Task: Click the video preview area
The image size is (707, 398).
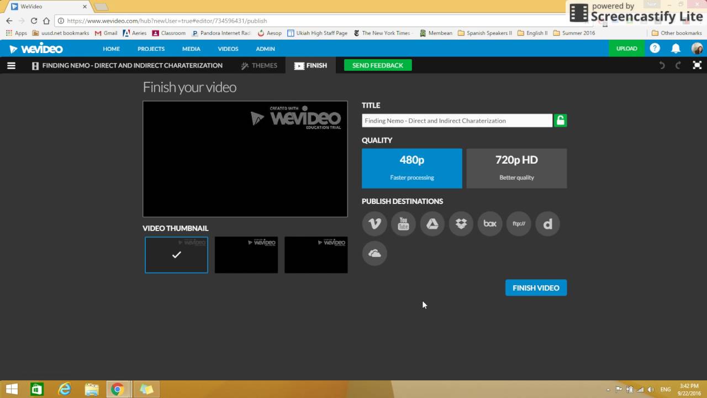Action: [x=245, y=159]
